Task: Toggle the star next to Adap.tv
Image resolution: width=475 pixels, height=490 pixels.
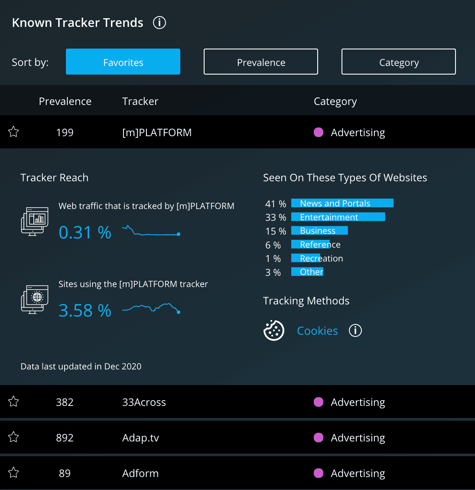Action: pos(13,437)
